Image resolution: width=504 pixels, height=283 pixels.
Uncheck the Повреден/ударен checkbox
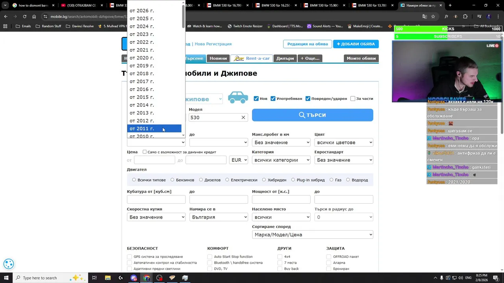308,99
